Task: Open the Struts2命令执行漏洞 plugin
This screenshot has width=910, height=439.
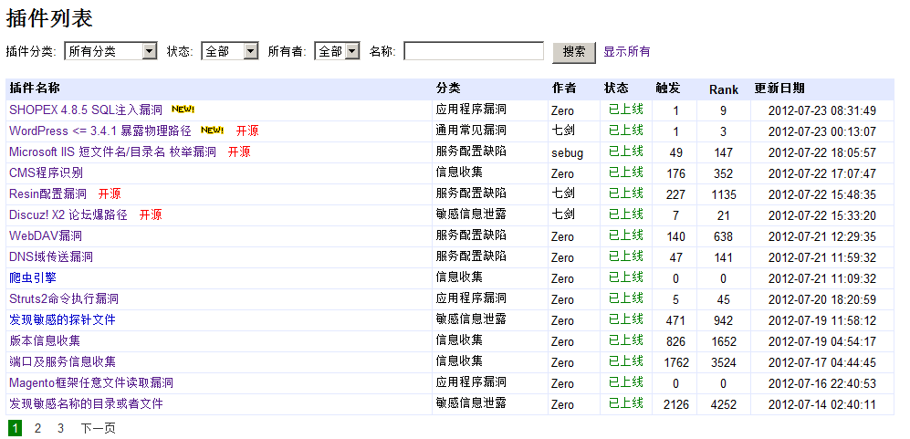Action: pos(64,299)
